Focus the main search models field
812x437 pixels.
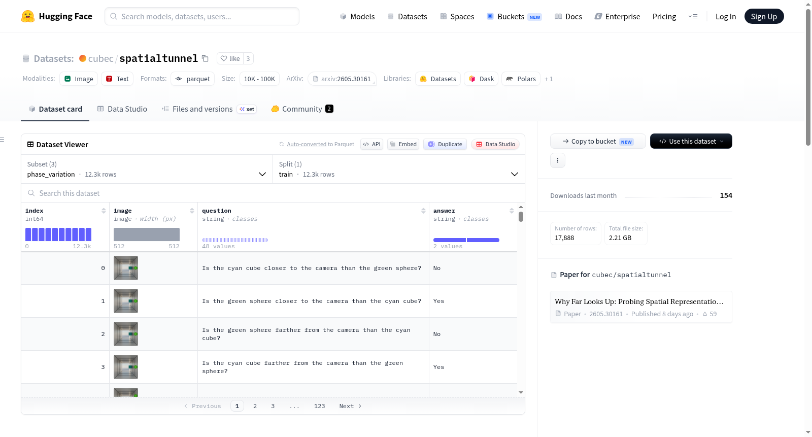click(202, 16)
